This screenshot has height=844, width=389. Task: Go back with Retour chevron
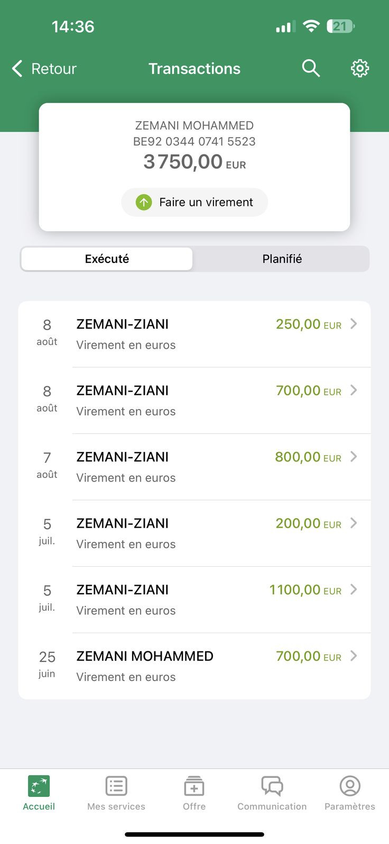click(17, 68)
